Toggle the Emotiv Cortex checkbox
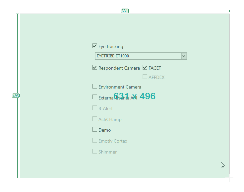This screenshot has width=244, height=192. pos(95,140)
